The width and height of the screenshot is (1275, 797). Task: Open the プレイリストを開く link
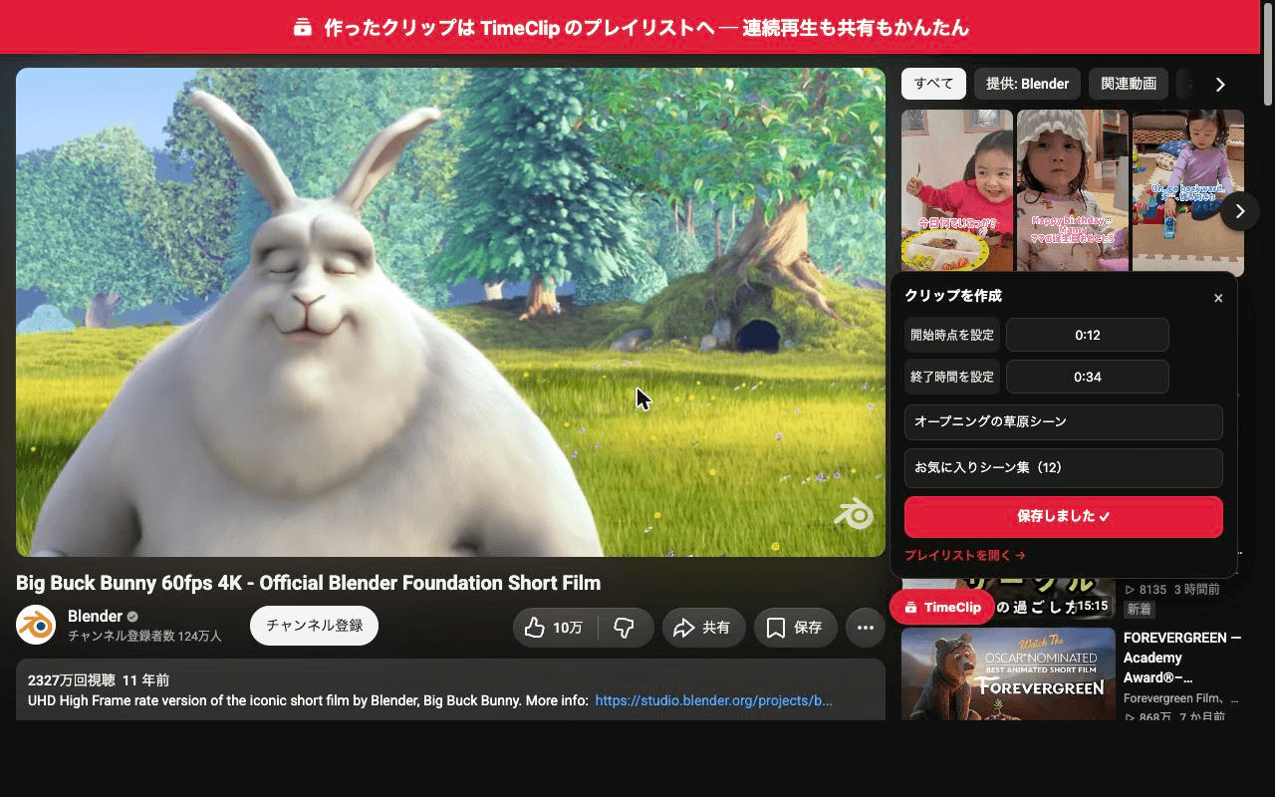click(x=964, y=556)
